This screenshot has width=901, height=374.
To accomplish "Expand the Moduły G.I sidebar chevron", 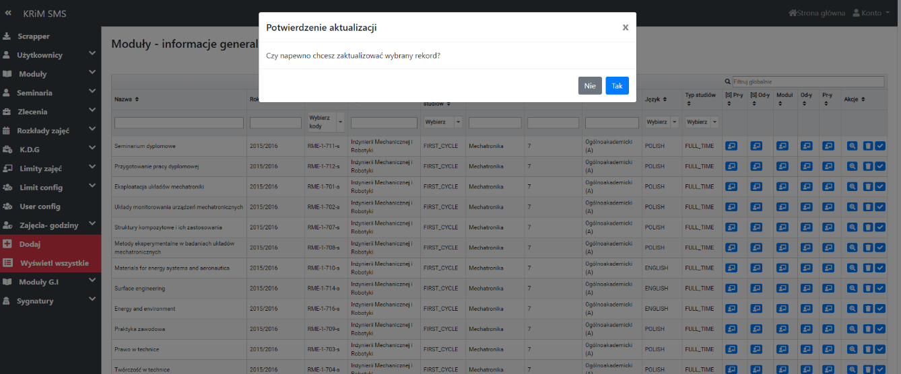I will pyautogui.click(x=92, y=281).
